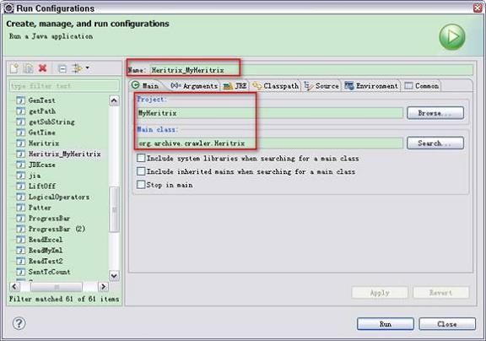This screenshot has height=341, width=486.
Task: Switch to the Main tab
Action: pyautogui.click(x=146, y=85)
